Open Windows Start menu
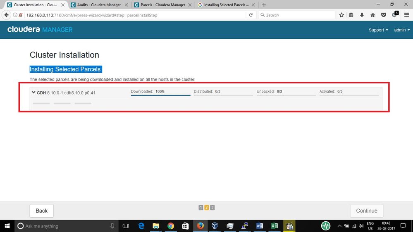413x232 pixels. click(7, 226)
